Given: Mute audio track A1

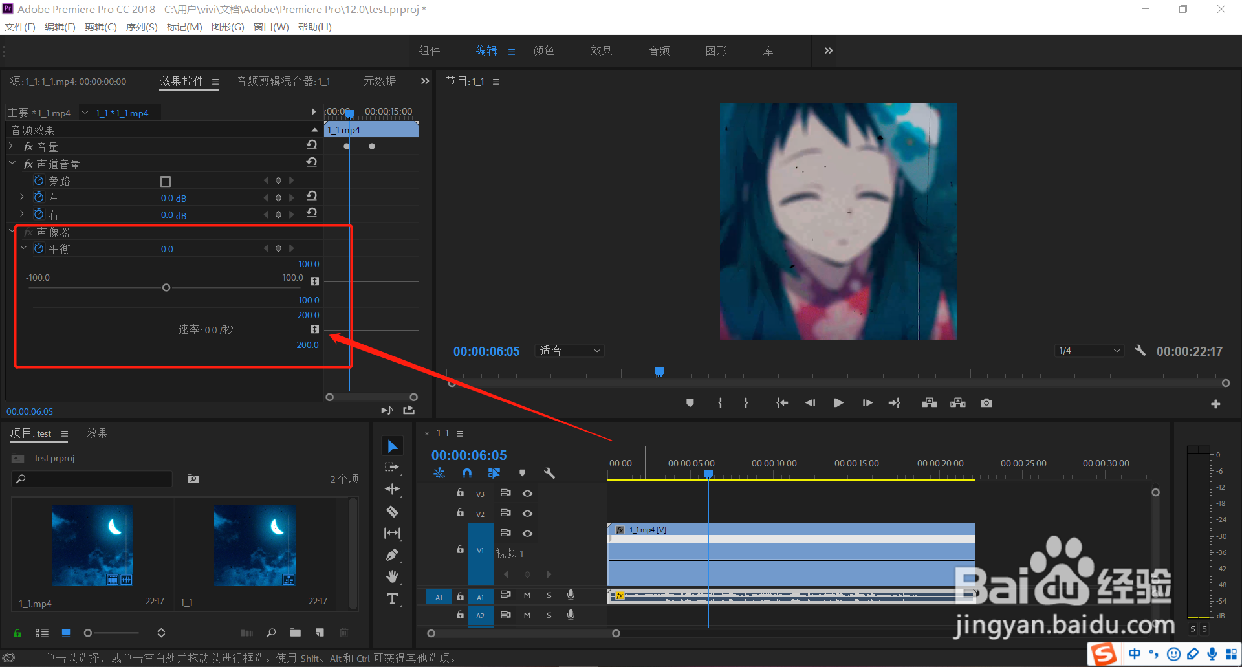Looking at the screenshot, I should coord(527,595).
